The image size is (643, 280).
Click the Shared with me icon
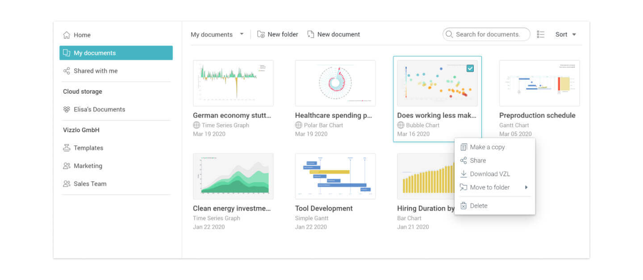tap(67, 71)
